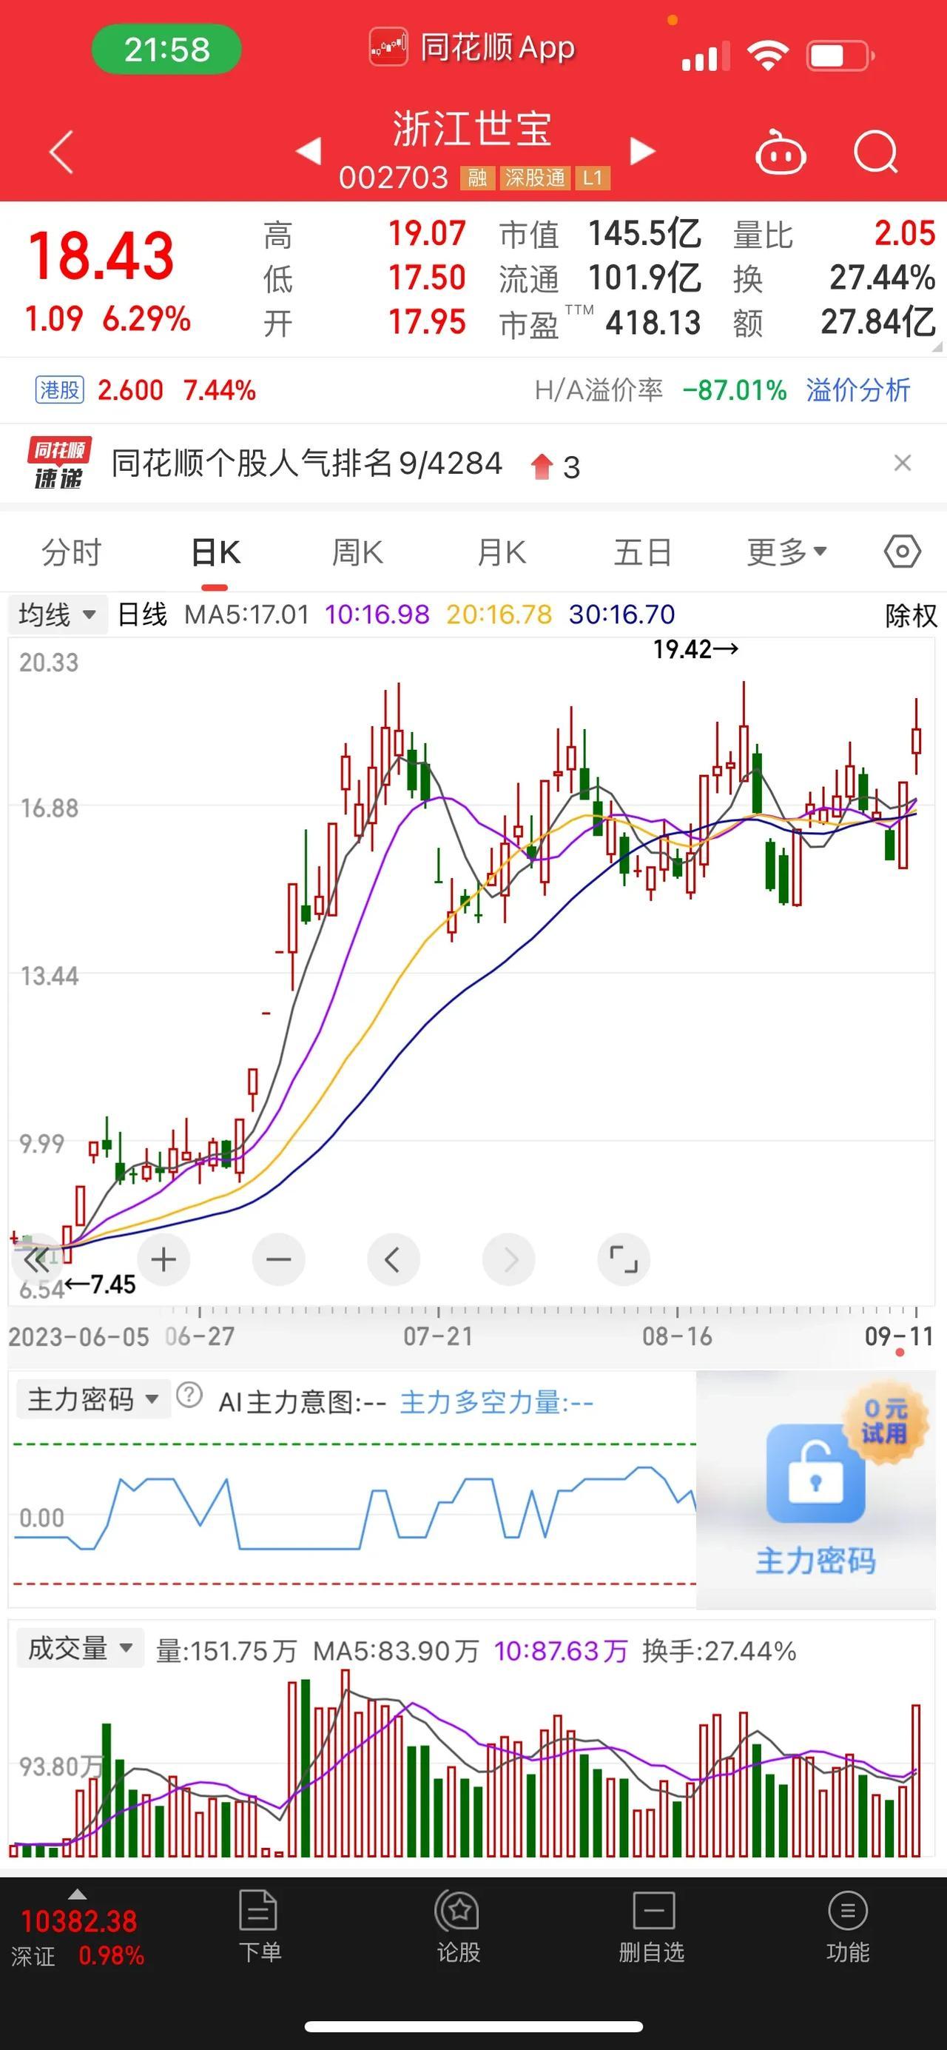Tap the 19.42 high price annotation
The height and width of the screenshot is (2050, 947).
coord(695,649)
